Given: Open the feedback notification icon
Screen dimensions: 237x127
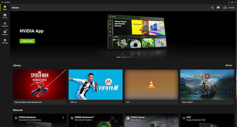Looking at the screenshot, I should coord(218,8).
